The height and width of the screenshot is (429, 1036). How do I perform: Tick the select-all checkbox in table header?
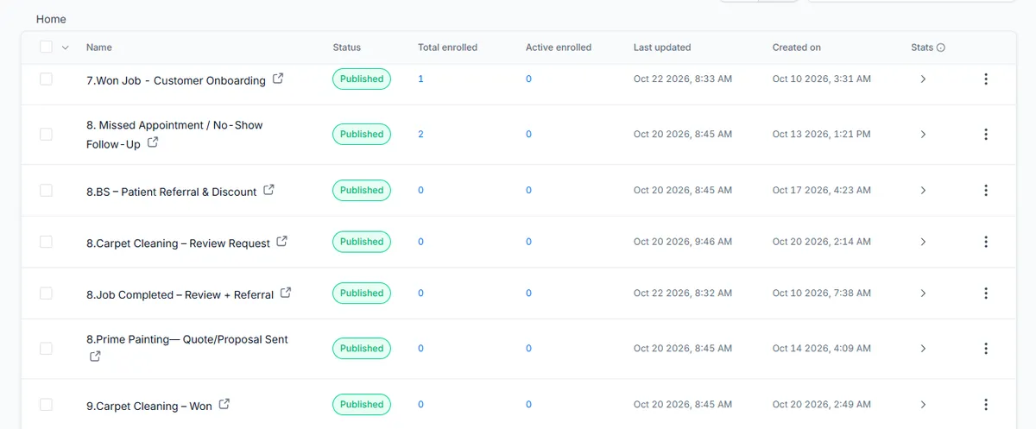46,47
